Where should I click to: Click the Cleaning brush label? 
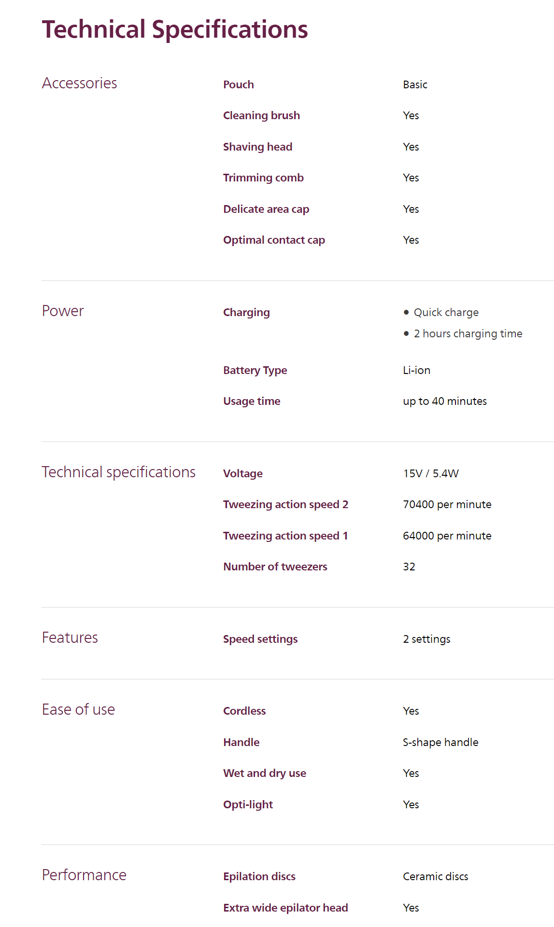tap(261, 115)
